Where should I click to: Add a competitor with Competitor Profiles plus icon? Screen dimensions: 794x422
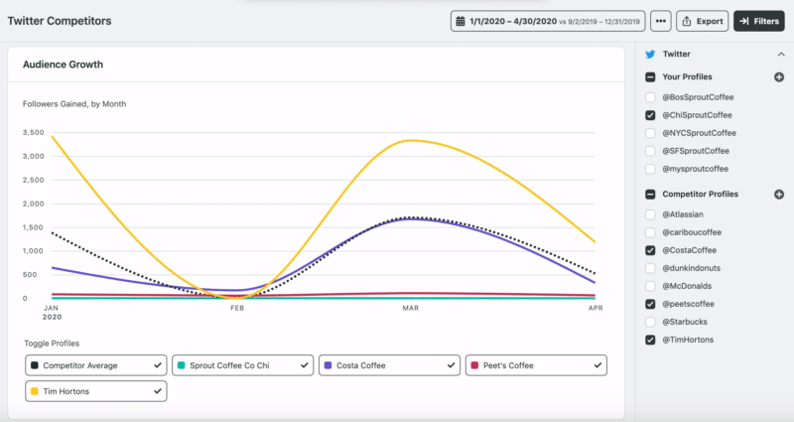779,194
